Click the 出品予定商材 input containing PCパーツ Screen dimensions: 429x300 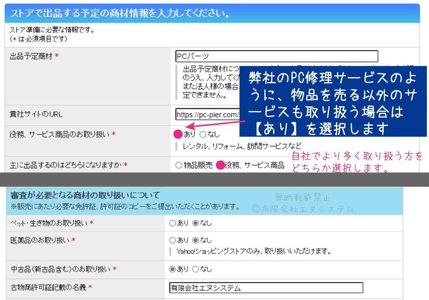(277, 56)
